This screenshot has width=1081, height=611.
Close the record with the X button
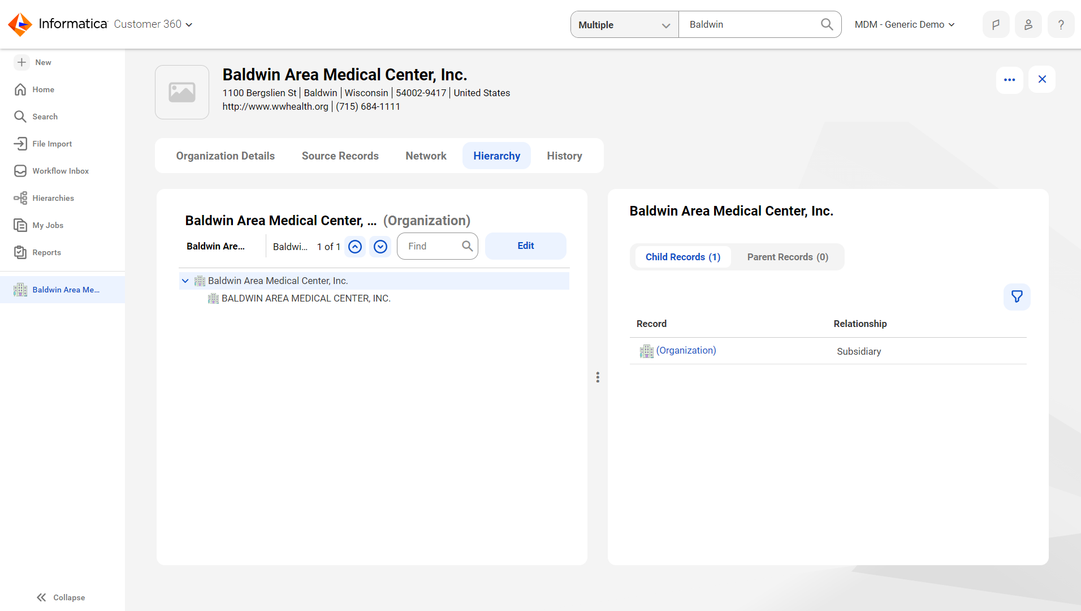(x=1042, y=79)
